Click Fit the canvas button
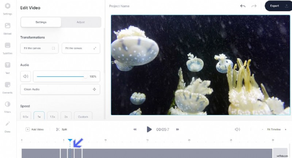The image size is (292, 158). (x=81, y=48)
